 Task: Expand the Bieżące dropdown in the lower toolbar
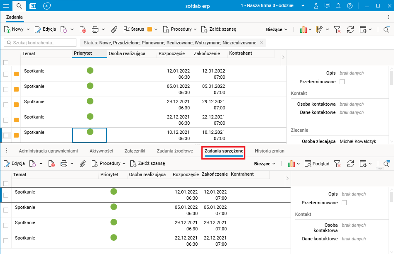click(x=265, y=164)
